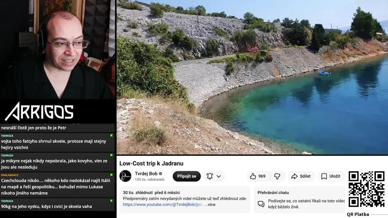Screen dimensions: 388x218
Task: Click the TEERREZA username on the 90kg message
Action: [7, 201]
